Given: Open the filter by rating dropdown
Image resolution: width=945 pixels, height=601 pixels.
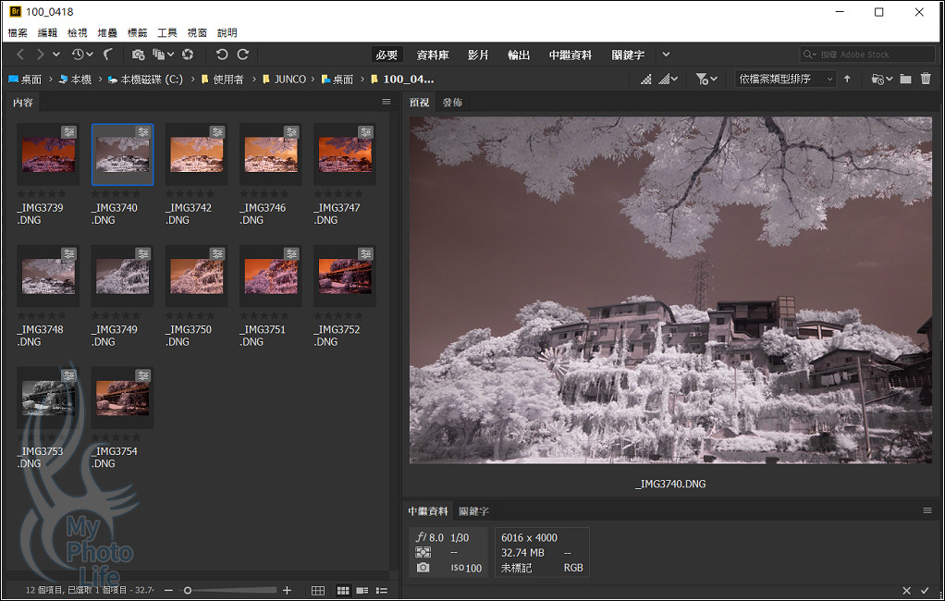Looking at the screenshot, I should click(x=706, y=80).
